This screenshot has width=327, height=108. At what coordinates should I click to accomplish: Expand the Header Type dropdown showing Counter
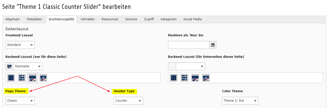(x=128, y=101)
